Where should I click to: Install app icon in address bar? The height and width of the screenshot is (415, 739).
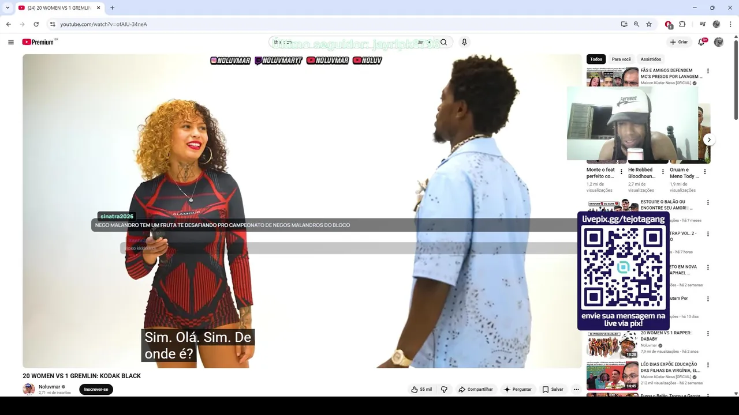point(624,24)
